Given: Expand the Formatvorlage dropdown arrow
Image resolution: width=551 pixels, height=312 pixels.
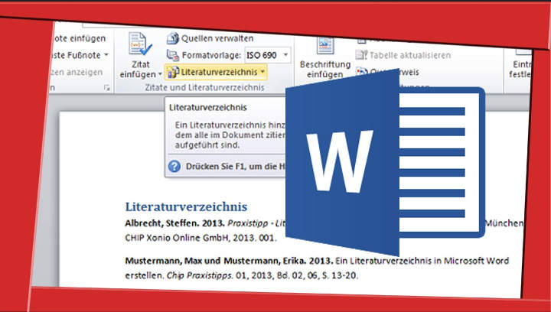Looking at the screenshot, I should (x=285, y=55).
